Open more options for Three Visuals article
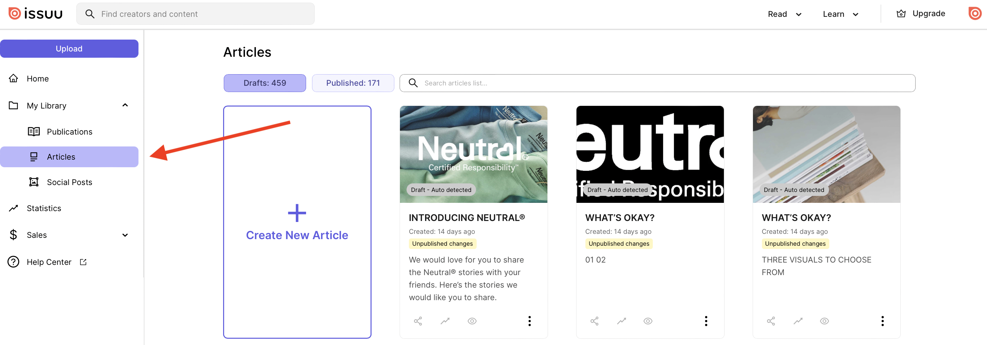Viewport: 987px width, 345px height. pyautogui.click(x=883, y=321)
